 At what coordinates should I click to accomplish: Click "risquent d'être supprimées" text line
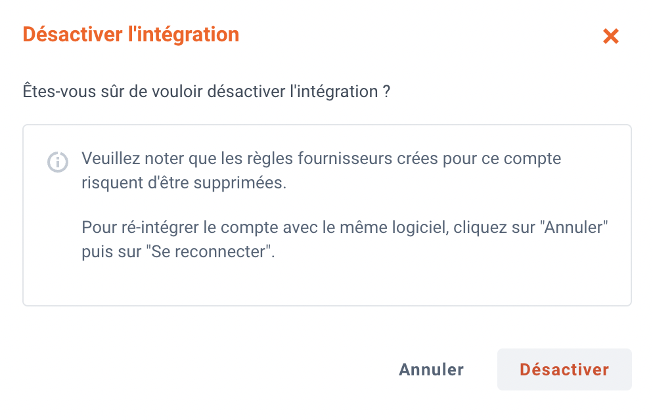(184, 182)
